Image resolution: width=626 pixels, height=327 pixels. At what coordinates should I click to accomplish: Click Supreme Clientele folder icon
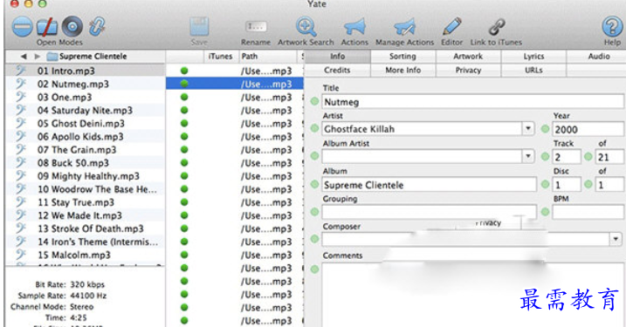52,57
